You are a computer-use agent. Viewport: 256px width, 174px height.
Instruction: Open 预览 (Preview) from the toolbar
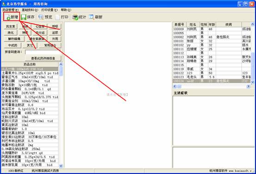(x=45, y=17)
